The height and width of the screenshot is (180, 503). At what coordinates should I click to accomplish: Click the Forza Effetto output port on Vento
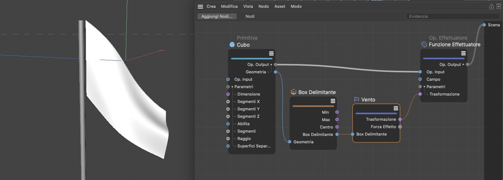click(x=400, y=127)
